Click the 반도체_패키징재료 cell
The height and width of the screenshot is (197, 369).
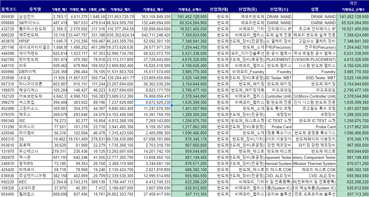click(247, 90)
